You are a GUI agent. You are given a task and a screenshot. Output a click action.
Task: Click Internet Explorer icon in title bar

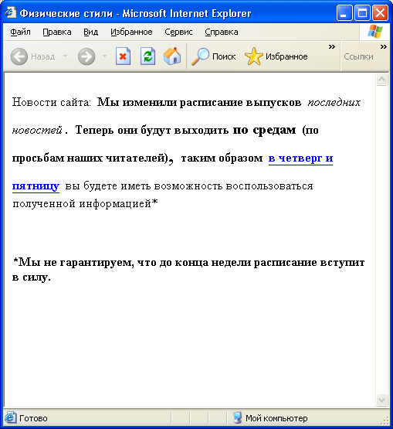pyautogui.click(x=10, y=12)
